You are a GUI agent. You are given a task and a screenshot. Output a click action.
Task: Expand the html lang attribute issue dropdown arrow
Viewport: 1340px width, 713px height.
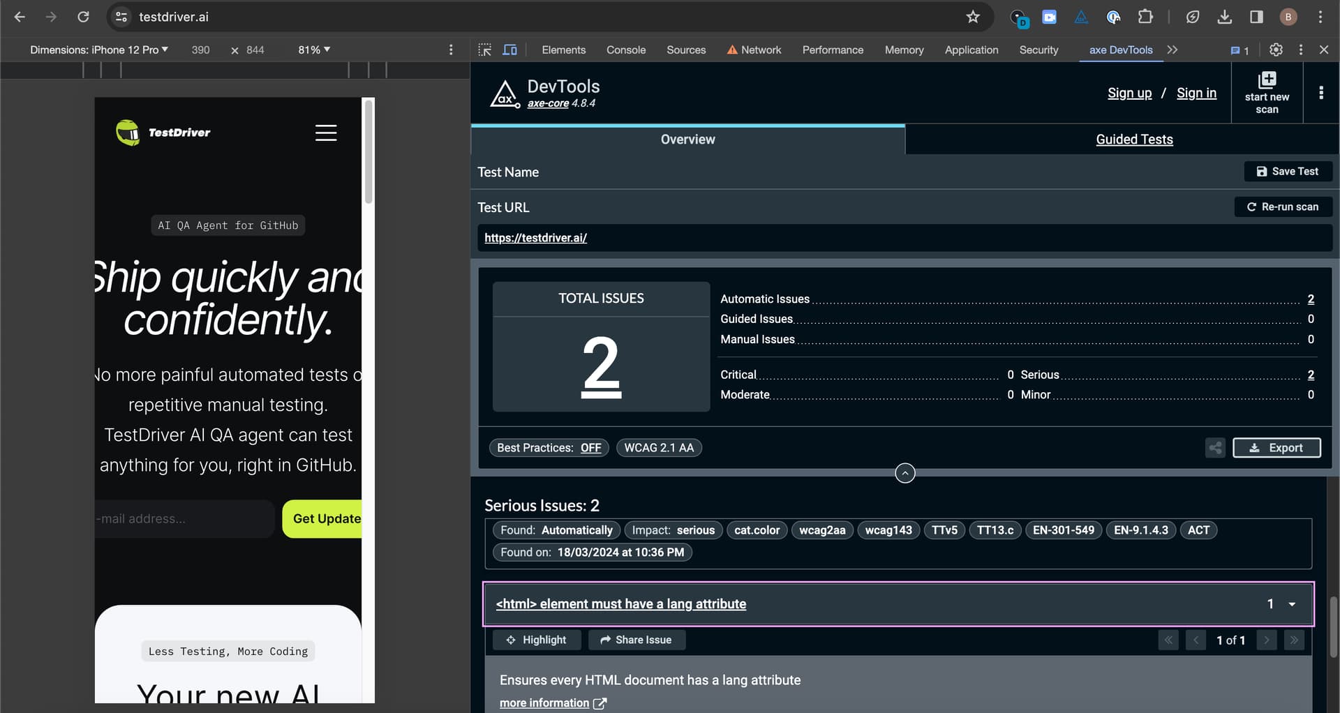tap(1292, 604)
